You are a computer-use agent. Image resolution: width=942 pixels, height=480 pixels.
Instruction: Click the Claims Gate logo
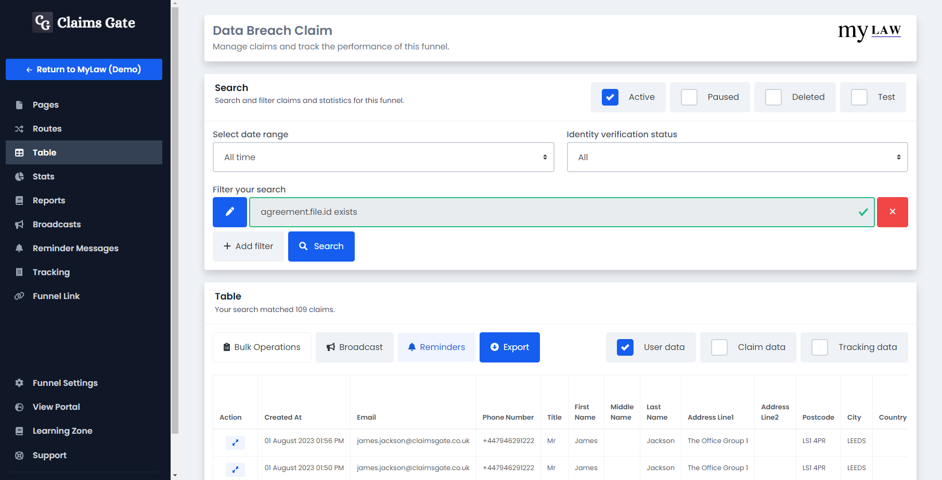coord(84,22)
